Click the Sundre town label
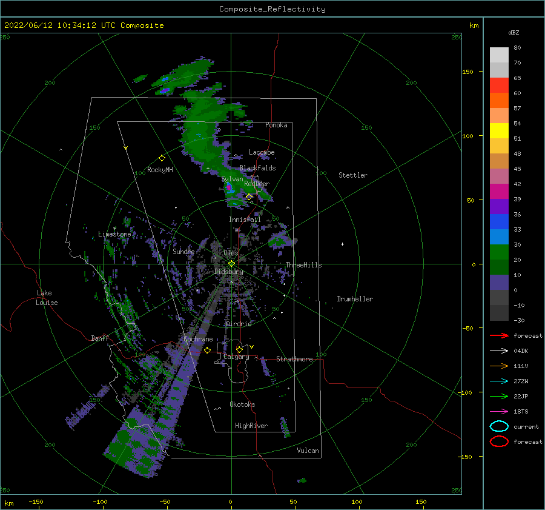 coord(183,251)
